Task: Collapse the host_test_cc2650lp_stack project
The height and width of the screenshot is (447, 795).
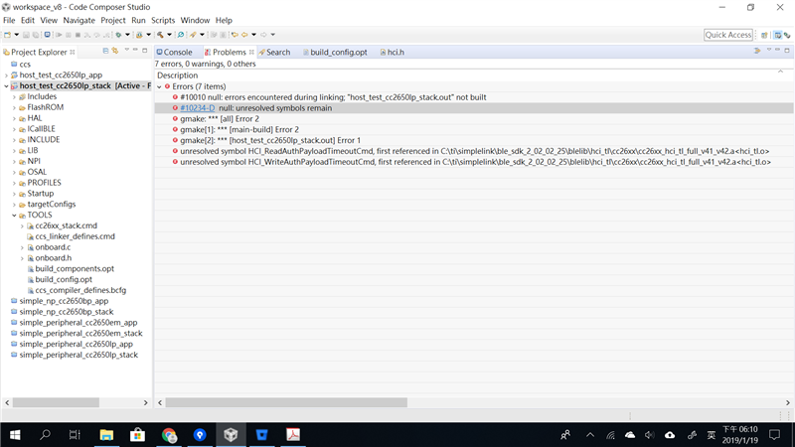Action: click(6, 86)
